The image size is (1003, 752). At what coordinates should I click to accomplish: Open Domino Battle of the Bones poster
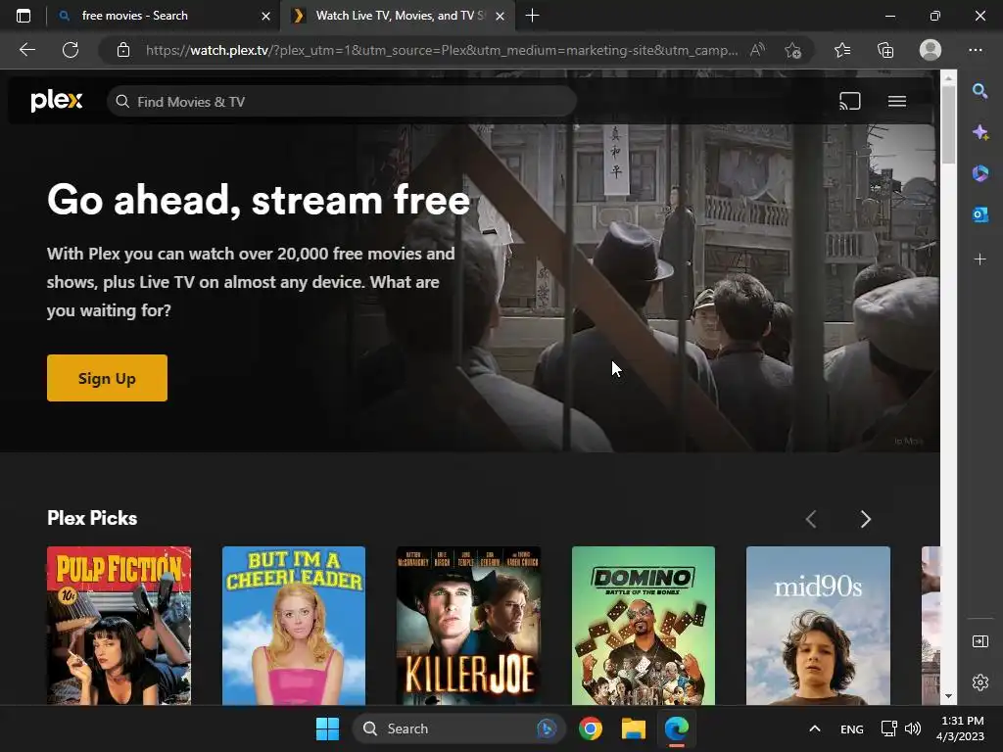[643, 626]
